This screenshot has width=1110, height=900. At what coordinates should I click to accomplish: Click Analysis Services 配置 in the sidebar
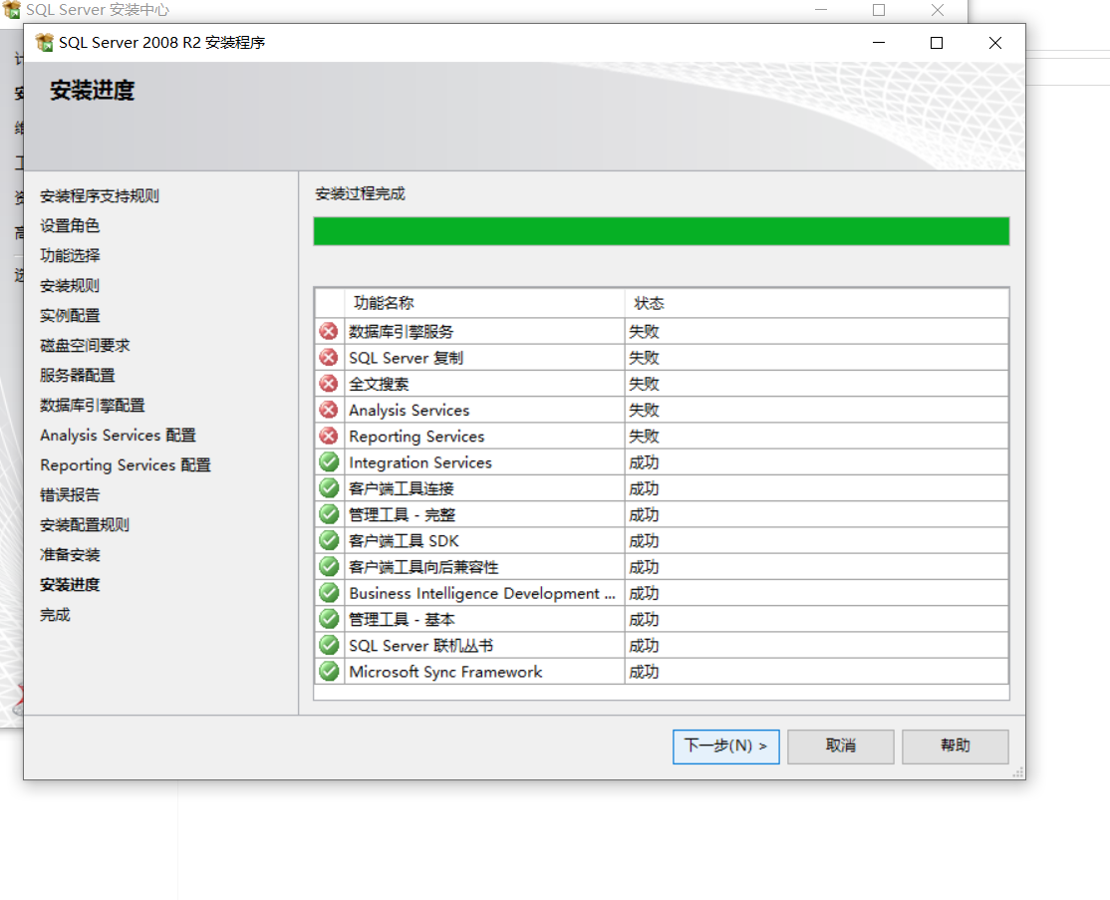pyautogui.click(x=118, y=435)
